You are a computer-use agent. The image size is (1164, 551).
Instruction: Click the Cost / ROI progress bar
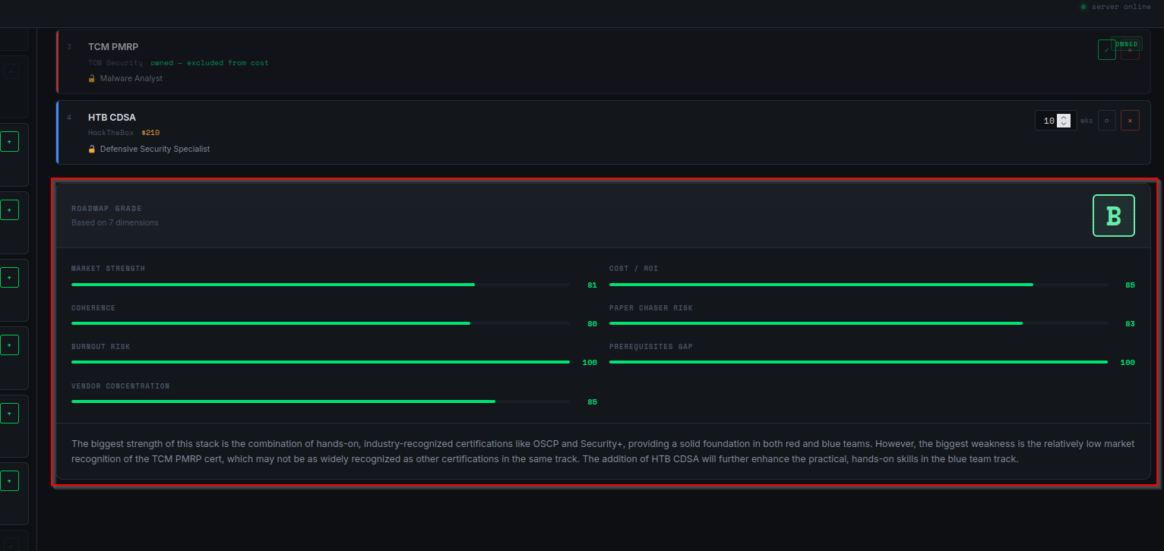857,285
